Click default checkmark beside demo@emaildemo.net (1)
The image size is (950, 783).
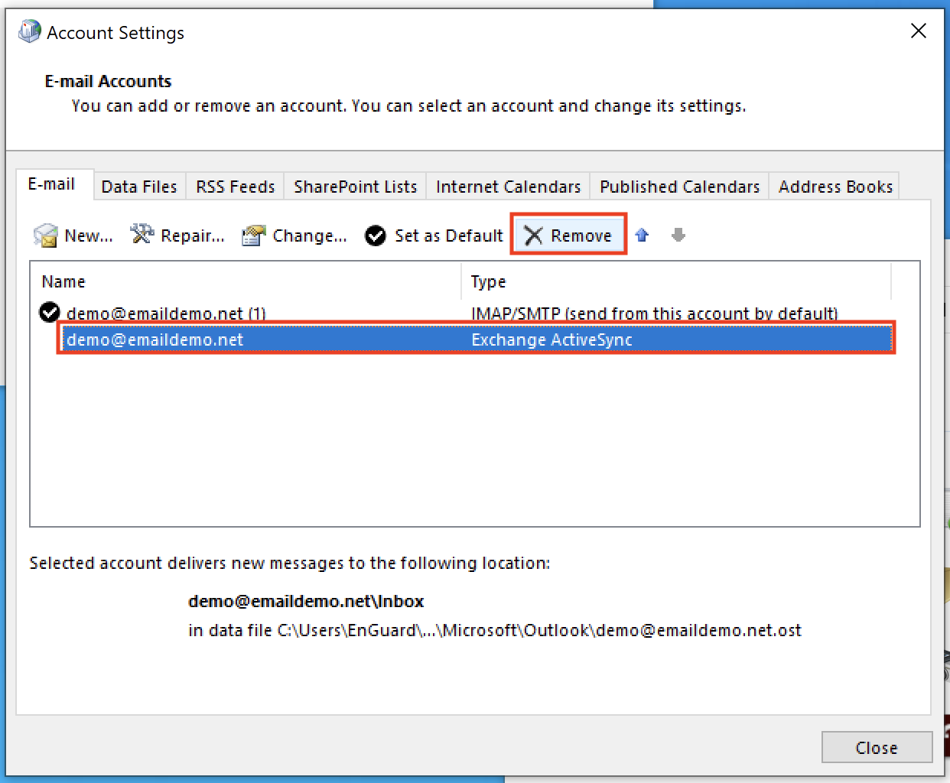[50, 312]
